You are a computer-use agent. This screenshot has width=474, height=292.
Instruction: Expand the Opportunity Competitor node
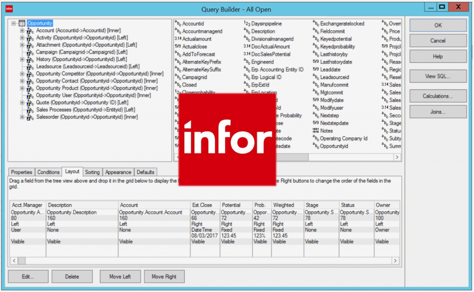[22, 74]
